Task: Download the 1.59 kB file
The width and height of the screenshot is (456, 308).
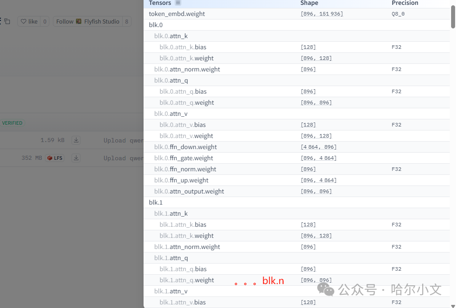Action: pyautogui.click(x=76, y=140)
